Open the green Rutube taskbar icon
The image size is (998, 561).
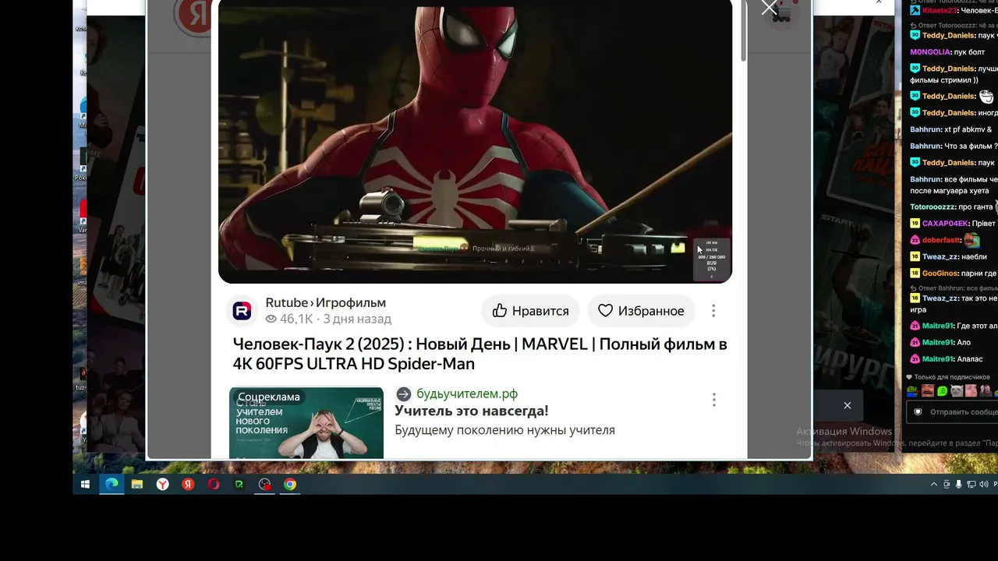click(x=239, y=484)
